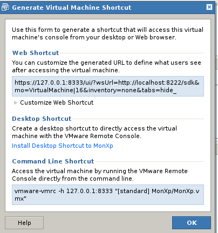218x233 pixels.
Task: Open the Help button
Action: click(24, 223)
